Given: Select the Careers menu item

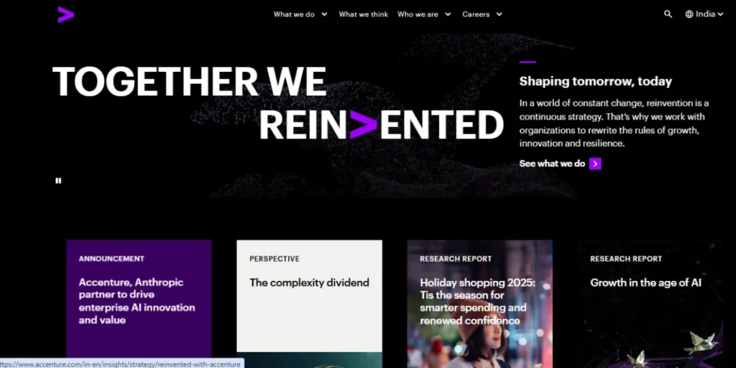Looking at the screenshot, I should coord(476,14).
